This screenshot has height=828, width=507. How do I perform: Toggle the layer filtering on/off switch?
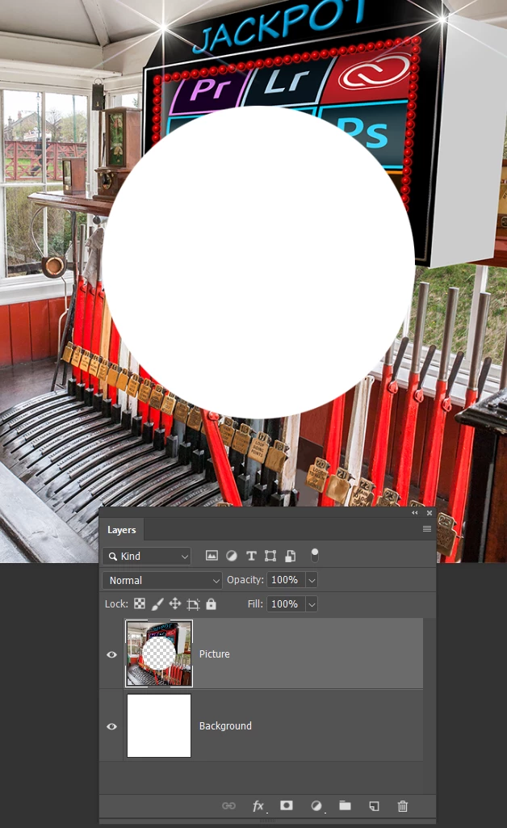click(x=314, y=556)
